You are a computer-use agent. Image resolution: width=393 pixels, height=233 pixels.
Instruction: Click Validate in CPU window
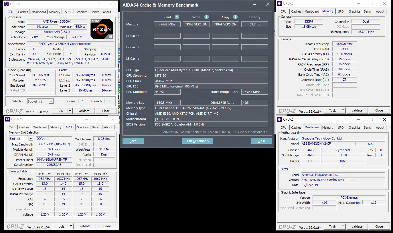(84, 111)
